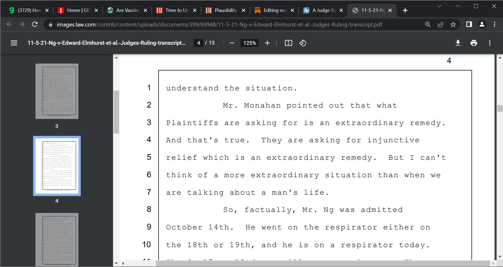This screenshot has width=503, height=267.
Task: Click the document vertical scrollbar thumb
Action: [500, 108]
